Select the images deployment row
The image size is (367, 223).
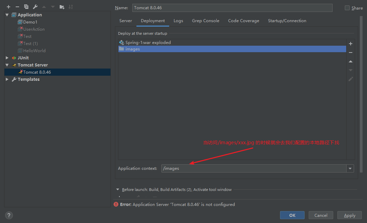pos(232,49)
